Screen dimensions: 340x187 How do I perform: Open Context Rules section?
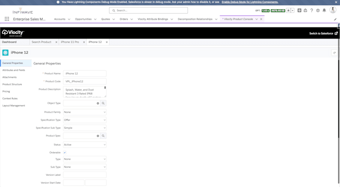(x=10, y=98)
